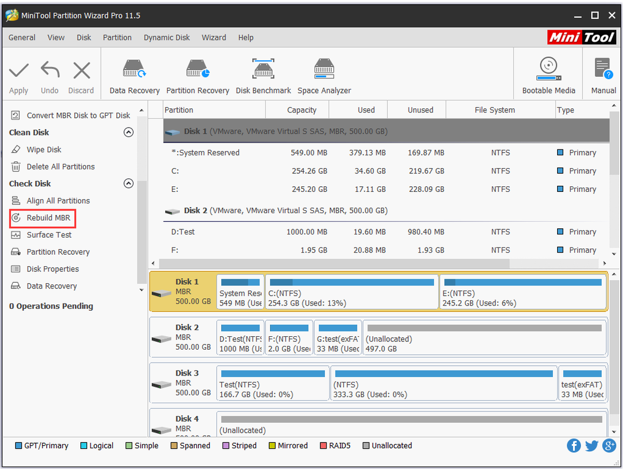Viewport: 623px width, 469px height.
Task: Click the Logical legend color swatch
Action: click(x=84, y=446)
